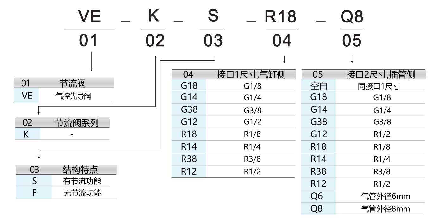The width and height of the screenshot is (445, 224).
Task: Click the 接口1尺寸,气缸侧 header
Action: [x=251, y=74]
